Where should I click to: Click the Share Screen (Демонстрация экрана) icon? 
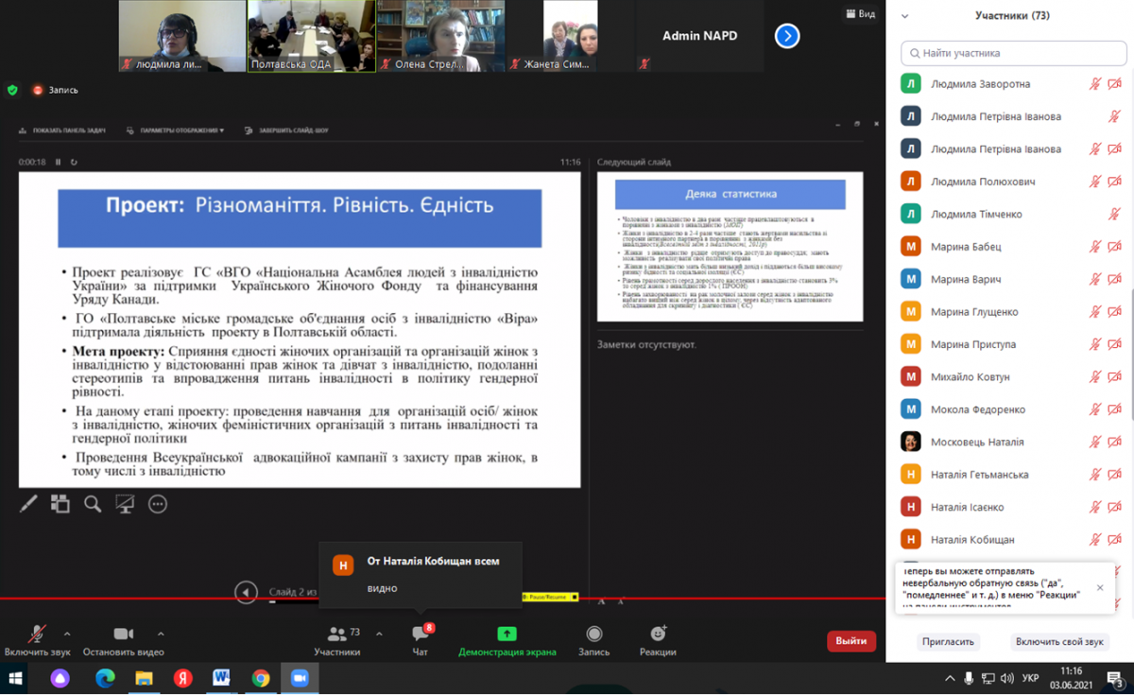(507, 634)
